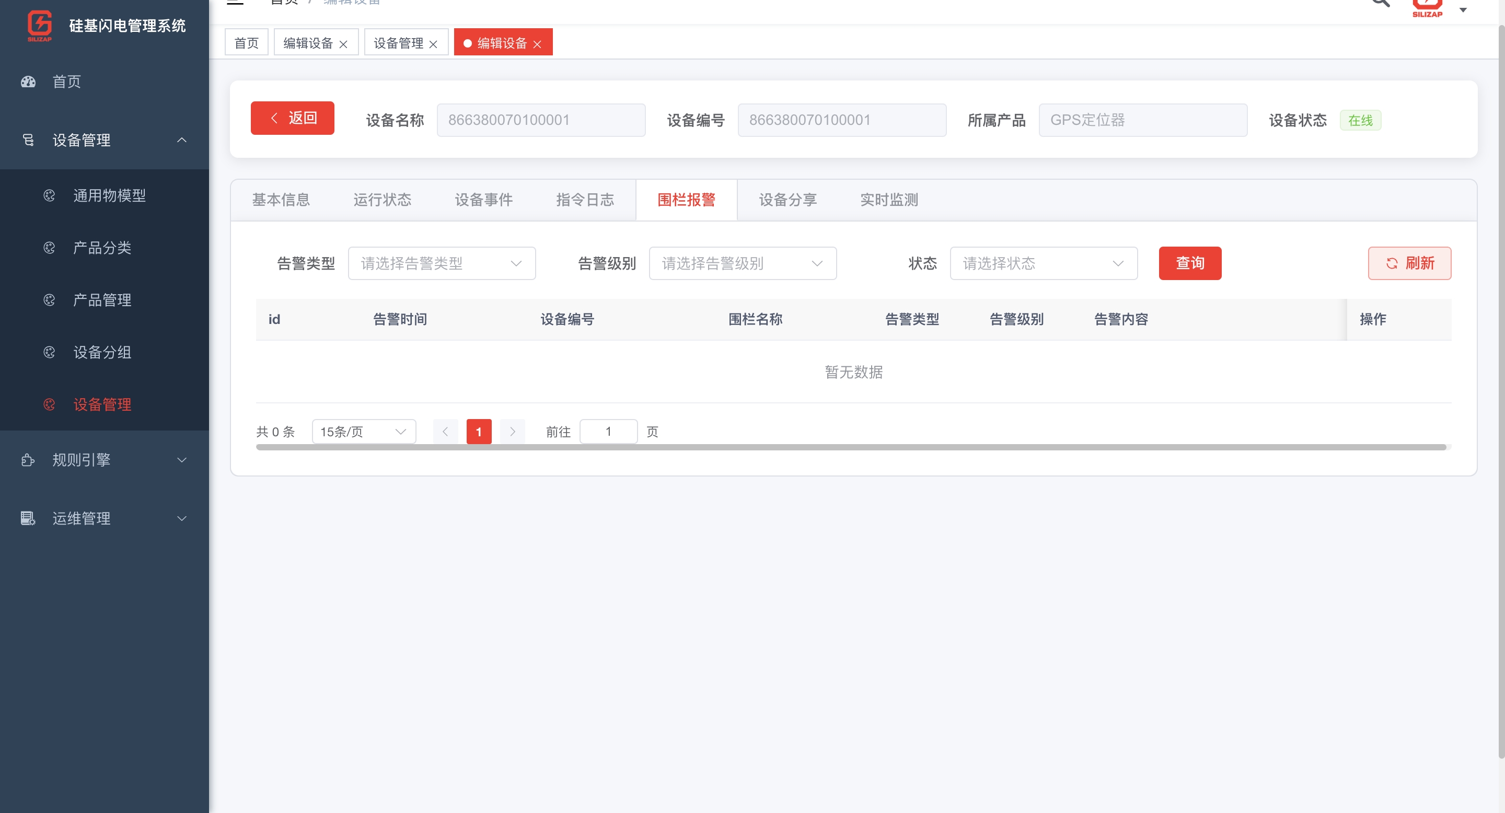This screenshot has height=813, width=1505.
Task: Open the 告警类型 dropdown
Action: 442,263
